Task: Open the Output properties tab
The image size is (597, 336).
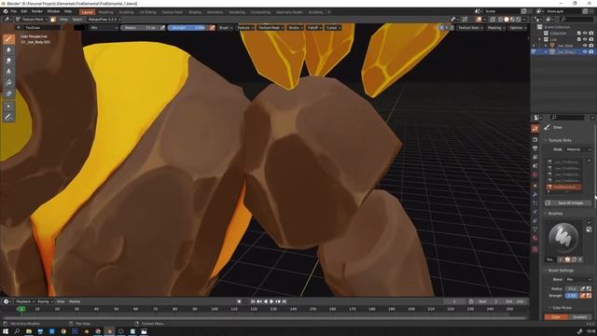Action: (x=535, y=148)
